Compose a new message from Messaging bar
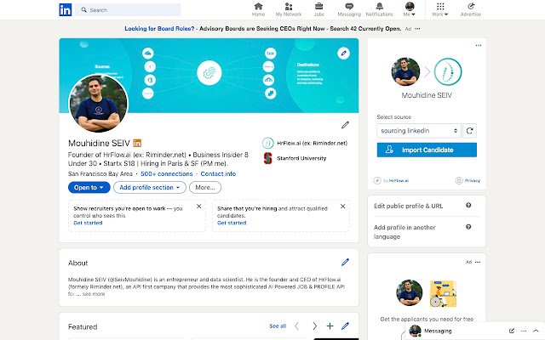 click(512, 331)
